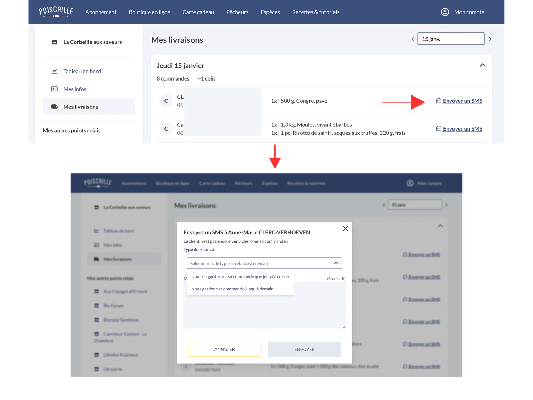Close the Envoyez un SMS dialog with the X
The image size is (533, 400).
tap(345, 228)
